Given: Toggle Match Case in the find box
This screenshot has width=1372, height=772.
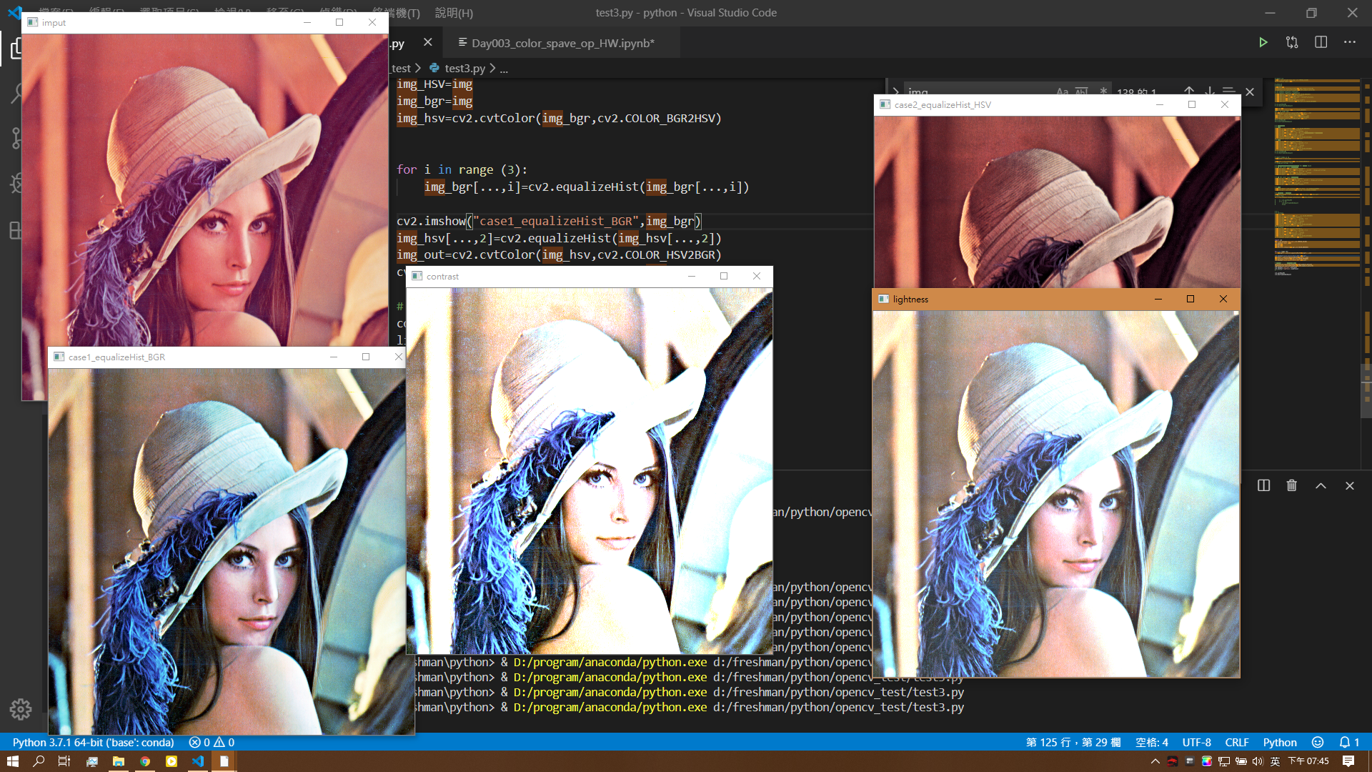Looking at the screenshot, I should click(x=1062, y=91).
